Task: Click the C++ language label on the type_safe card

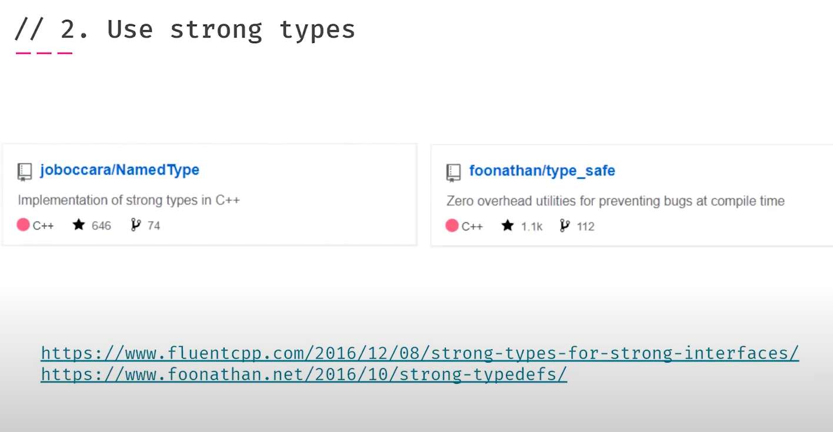Action: point(472,227)
